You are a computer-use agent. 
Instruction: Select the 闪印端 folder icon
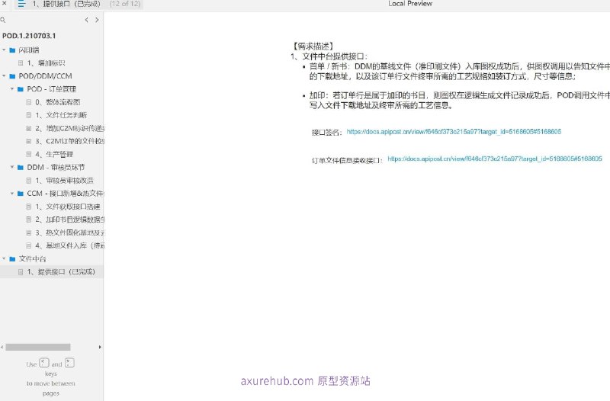(12, 50)
